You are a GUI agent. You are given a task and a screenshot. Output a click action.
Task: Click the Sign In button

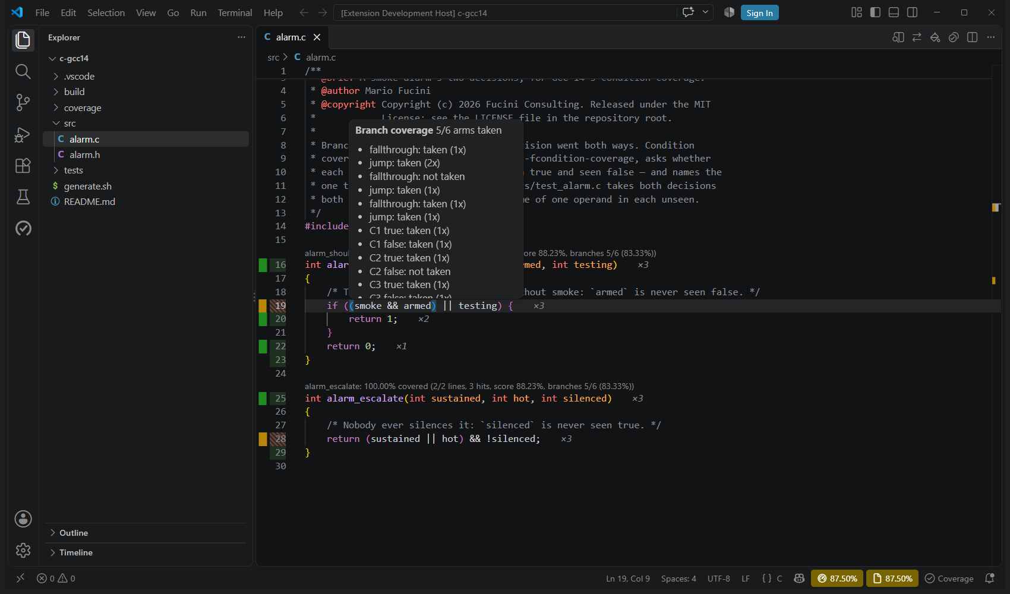tap(759, 12)
